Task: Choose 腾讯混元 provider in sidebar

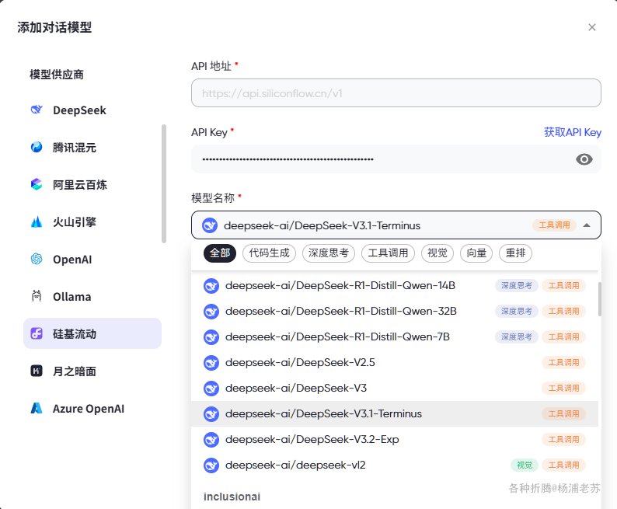Action: 92,148
